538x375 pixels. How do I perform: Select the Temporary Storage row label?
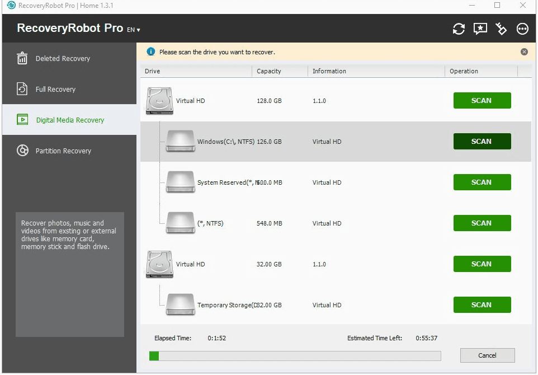(x=226, y=305)
